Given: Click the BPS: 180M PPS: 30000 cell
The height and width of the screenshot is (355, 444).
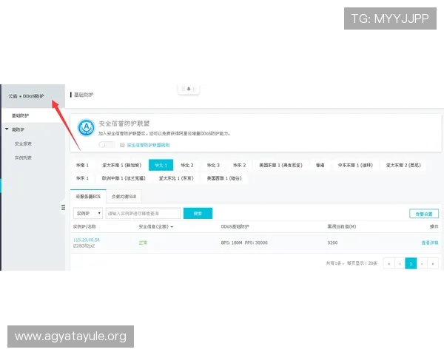Looking at the screenshot, I should click(244, 243).
